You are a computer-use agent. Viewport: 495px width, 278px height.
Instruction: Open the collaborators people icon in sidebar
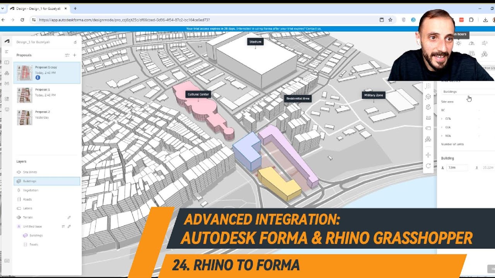coord(7,83)
